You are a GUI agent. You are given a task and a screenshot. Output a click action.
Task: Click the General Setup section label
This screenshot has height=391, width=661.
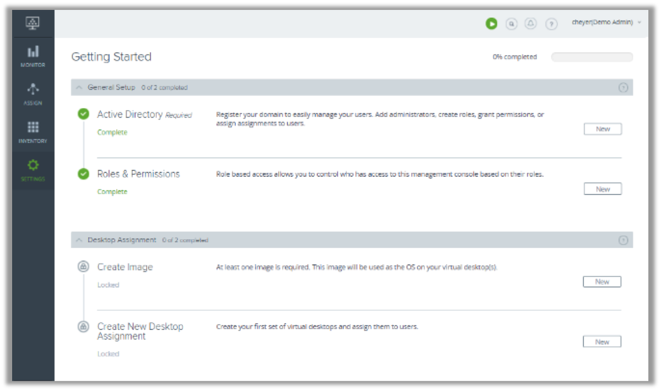coord(111,87)
